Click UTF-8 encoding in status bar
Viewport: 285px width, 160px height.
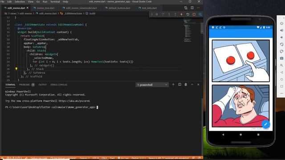(96, 158)
